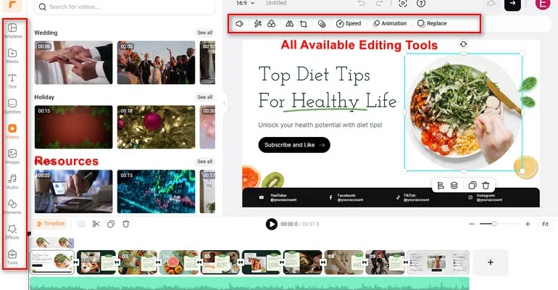Image resolution: width=558 pixels, height=290 pixels.
Task: Click the search for videos field
Action: click(125, 7)
